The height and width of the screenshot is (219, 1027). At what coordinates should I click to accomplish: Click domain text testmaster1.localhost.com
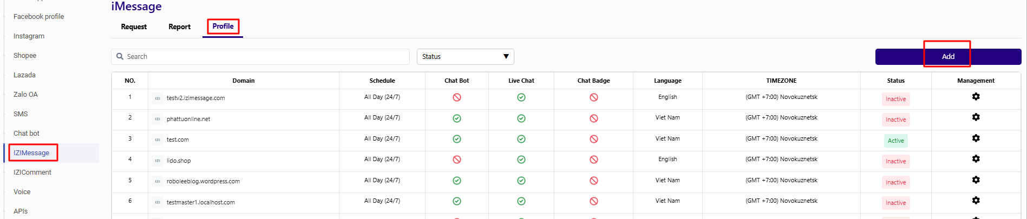pyautogui.click(x=201, y=202)
